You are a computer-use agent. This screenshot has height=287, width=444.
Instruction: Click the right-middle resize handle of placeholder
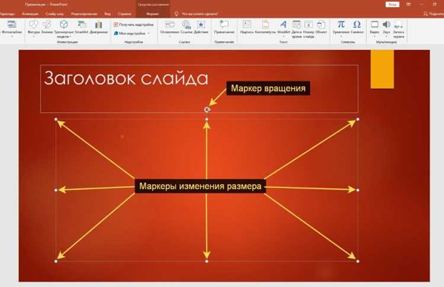[358, 190]
